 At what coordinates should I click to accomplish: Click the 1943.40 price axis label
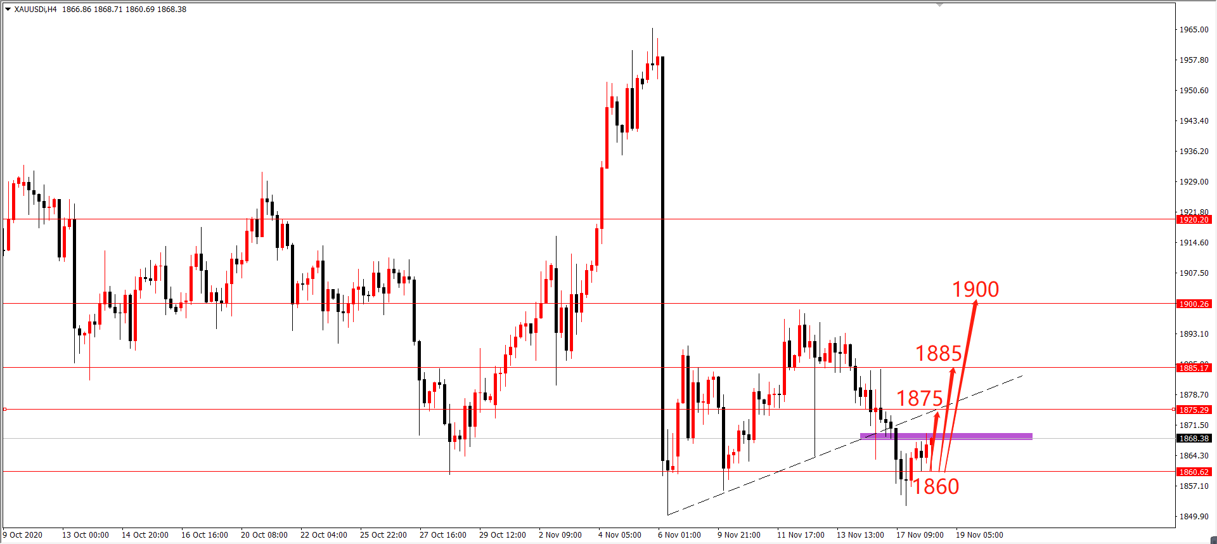(1194, 121)
